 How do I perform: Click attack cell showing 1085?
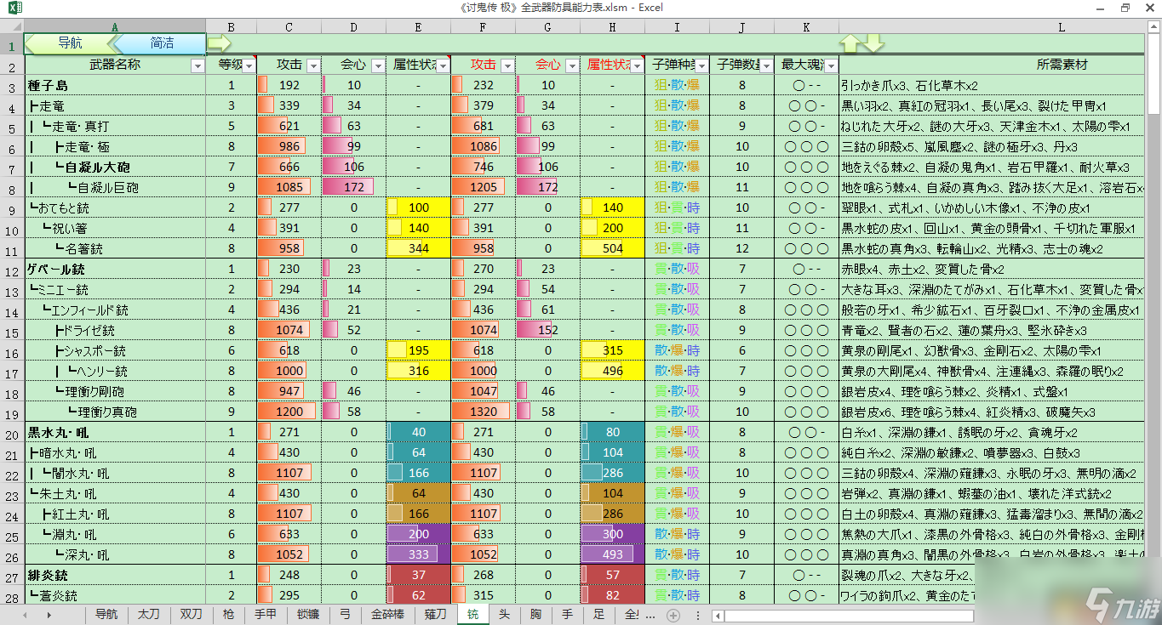click(289, 188)
